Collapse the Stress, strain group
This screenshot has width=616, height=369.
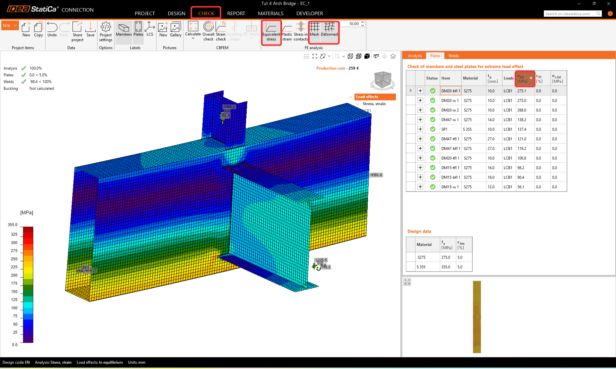pyautogui.click(x=358, y=104)
